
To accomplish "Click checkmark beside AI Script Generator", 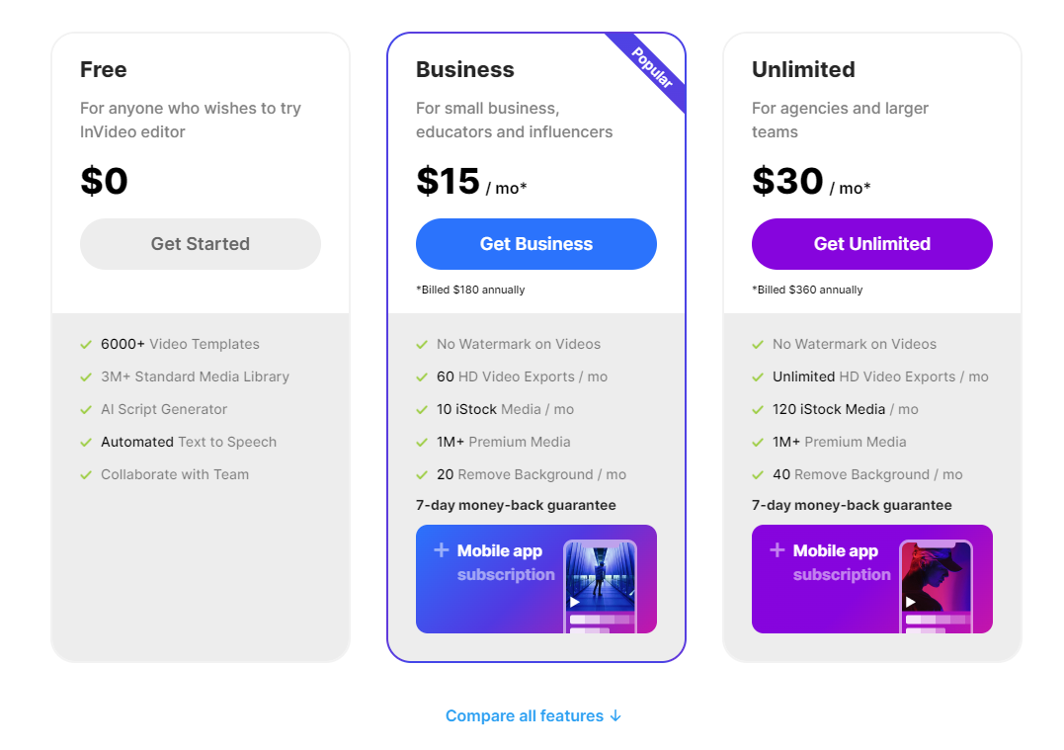I will 86,409.
